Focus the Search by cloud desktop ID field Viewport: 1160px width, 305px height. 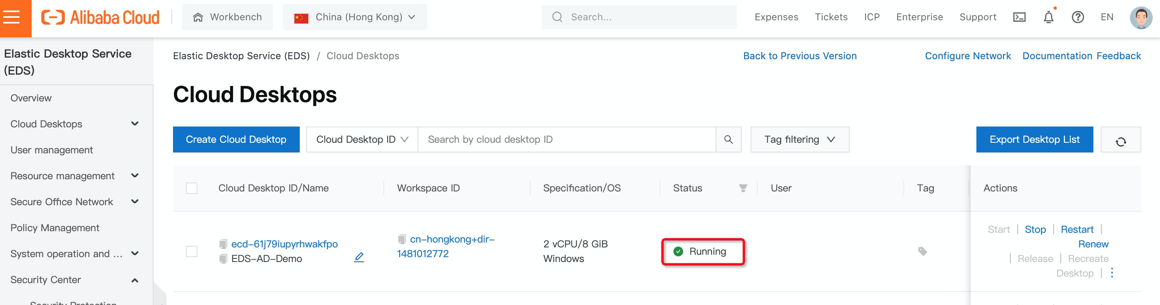click(x=567, y=140)
